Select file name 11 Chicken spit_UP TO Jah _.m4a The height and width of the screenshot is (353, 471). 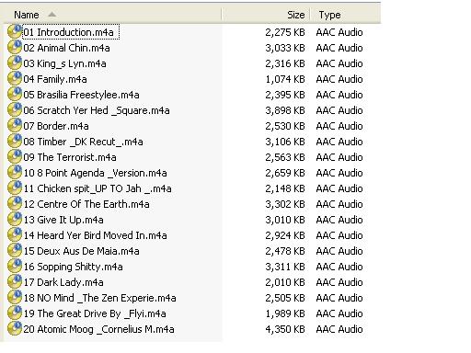(x=98, y=188)
